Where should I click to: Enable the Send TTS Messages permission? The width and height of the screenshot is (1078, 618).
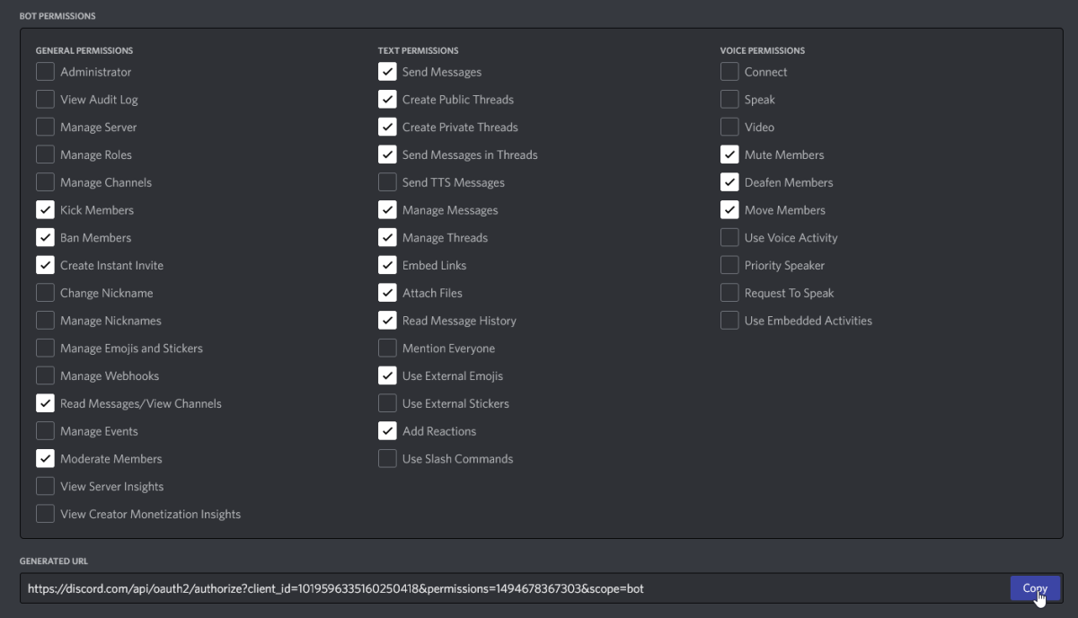coord(387,181)
